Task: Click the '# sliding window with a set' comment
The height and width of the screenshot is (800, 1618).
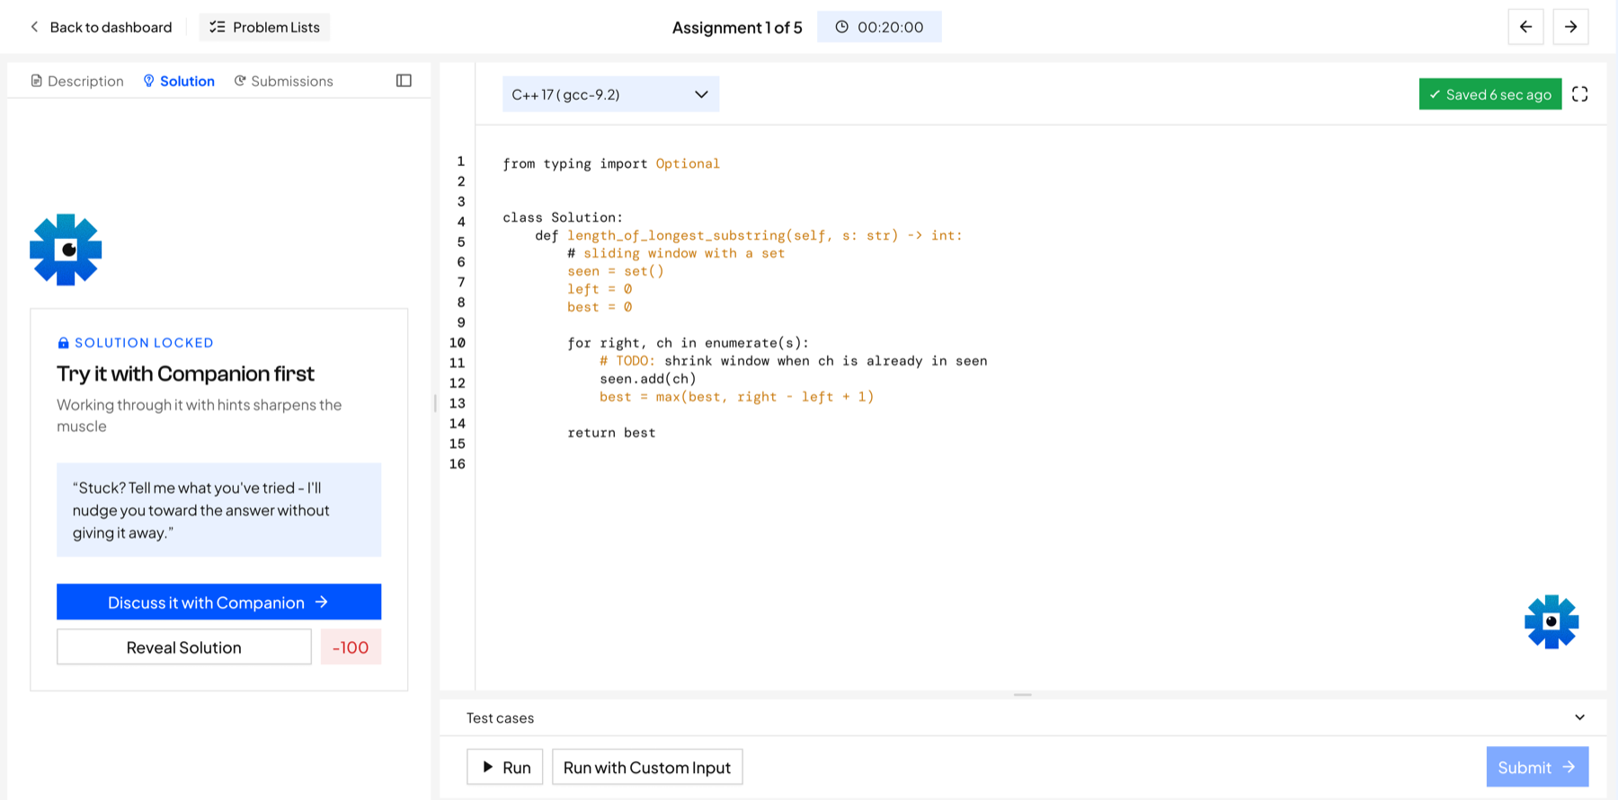Action: tap(676, 253)
